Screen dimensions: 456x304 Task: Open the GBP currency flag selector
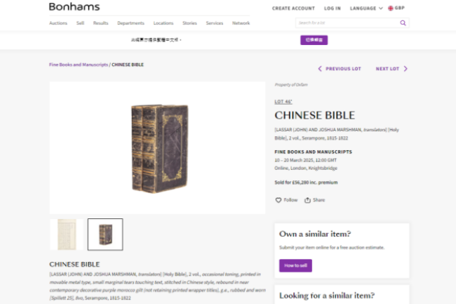point(396,8)
